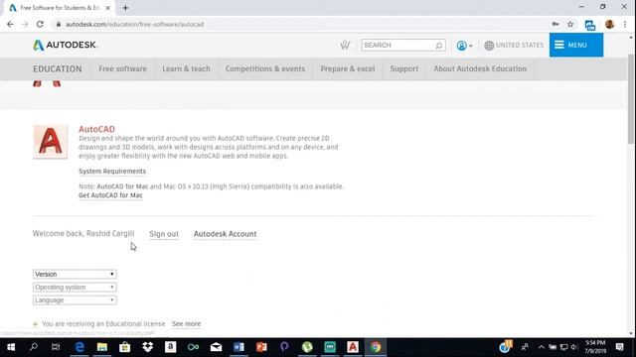
Task: Open the Version dropdown
Action: click(75, 274)
